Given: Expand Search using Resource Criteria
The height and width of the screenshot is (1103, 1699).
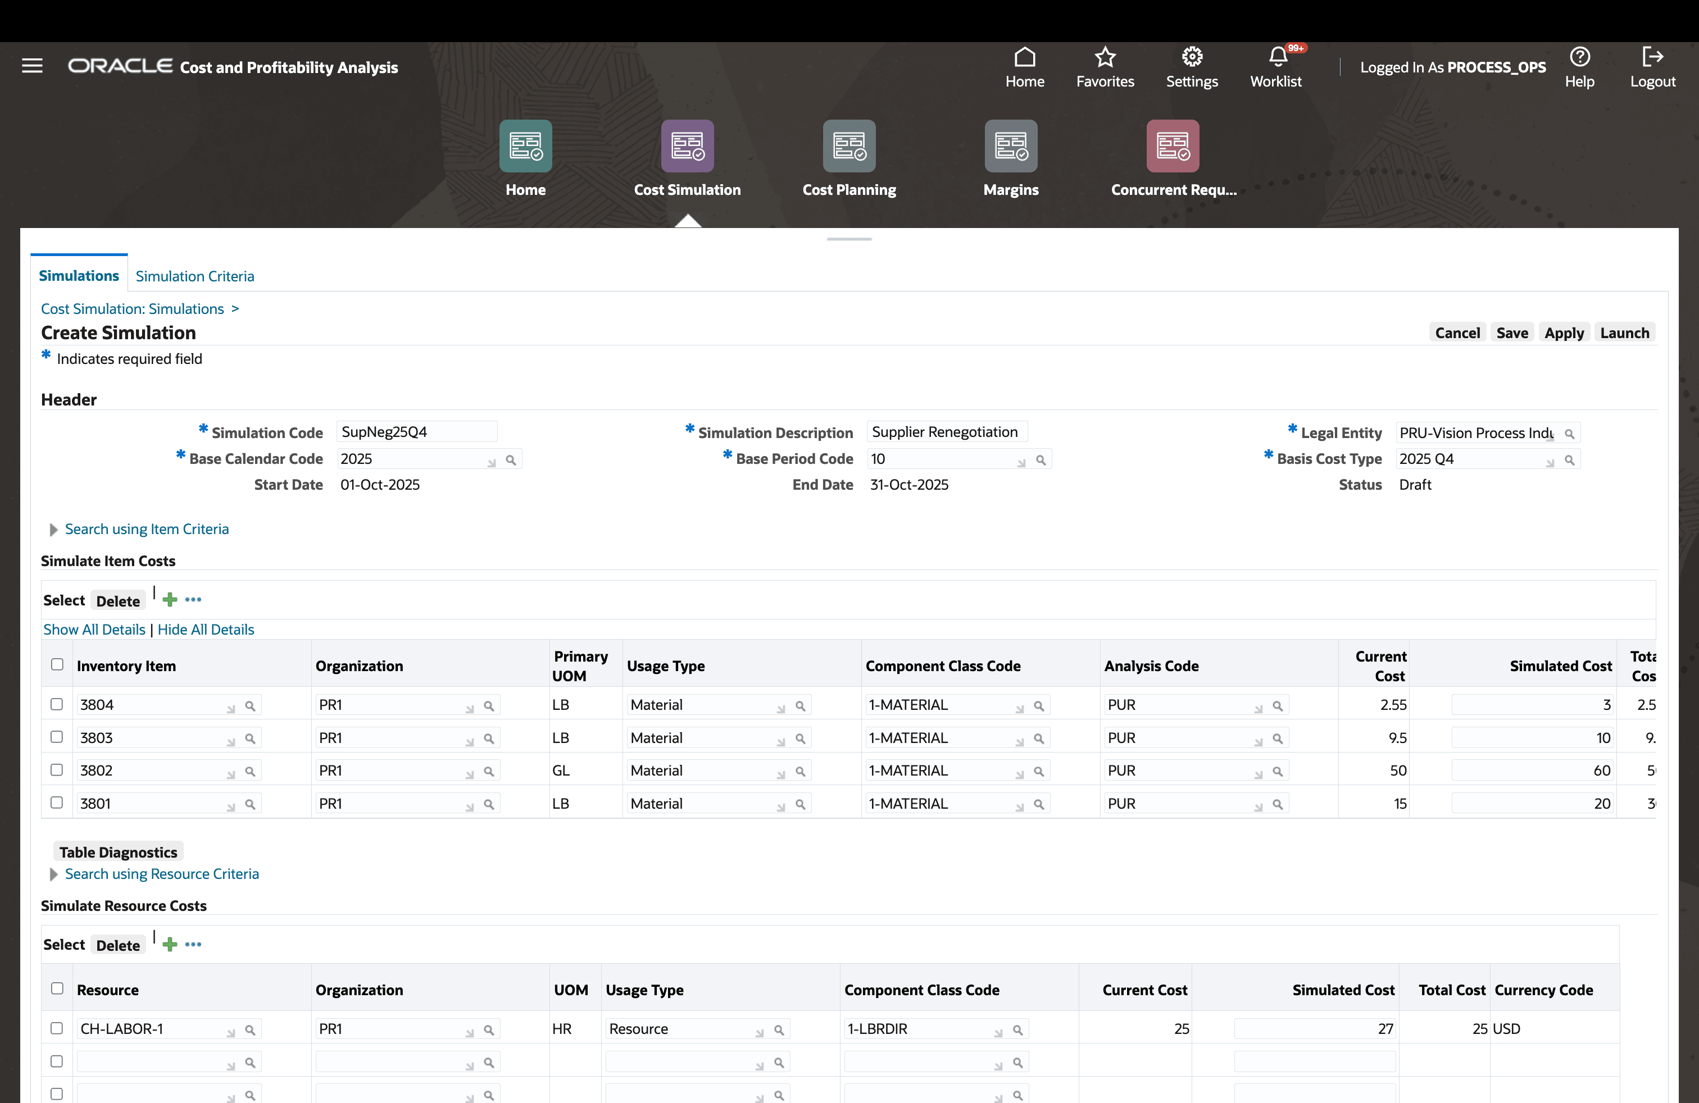Looking at the screenshot, I should coord(161,873).
